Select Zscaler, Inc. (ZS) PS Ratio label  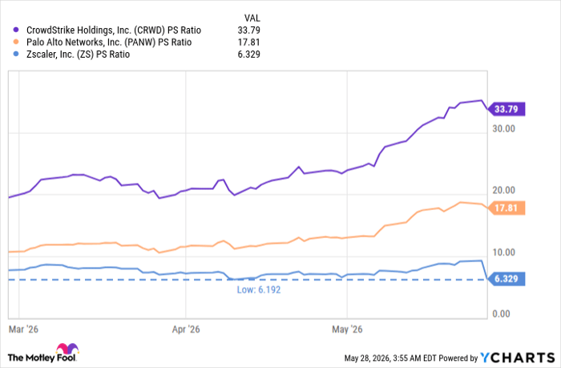click(x=78, y=55)
